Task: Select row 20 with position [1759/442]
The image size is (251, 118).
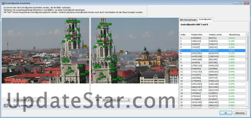Action: (213, 96)
